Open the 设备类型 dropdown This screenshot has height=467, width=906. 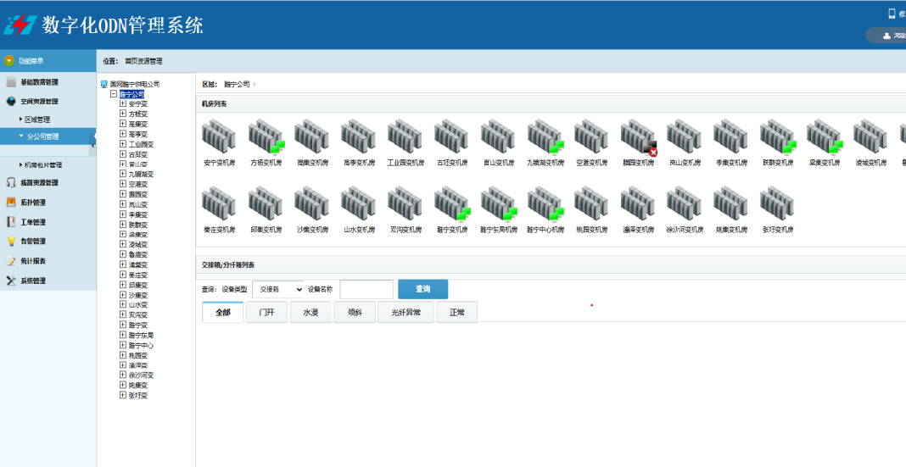tap(277, 289)
